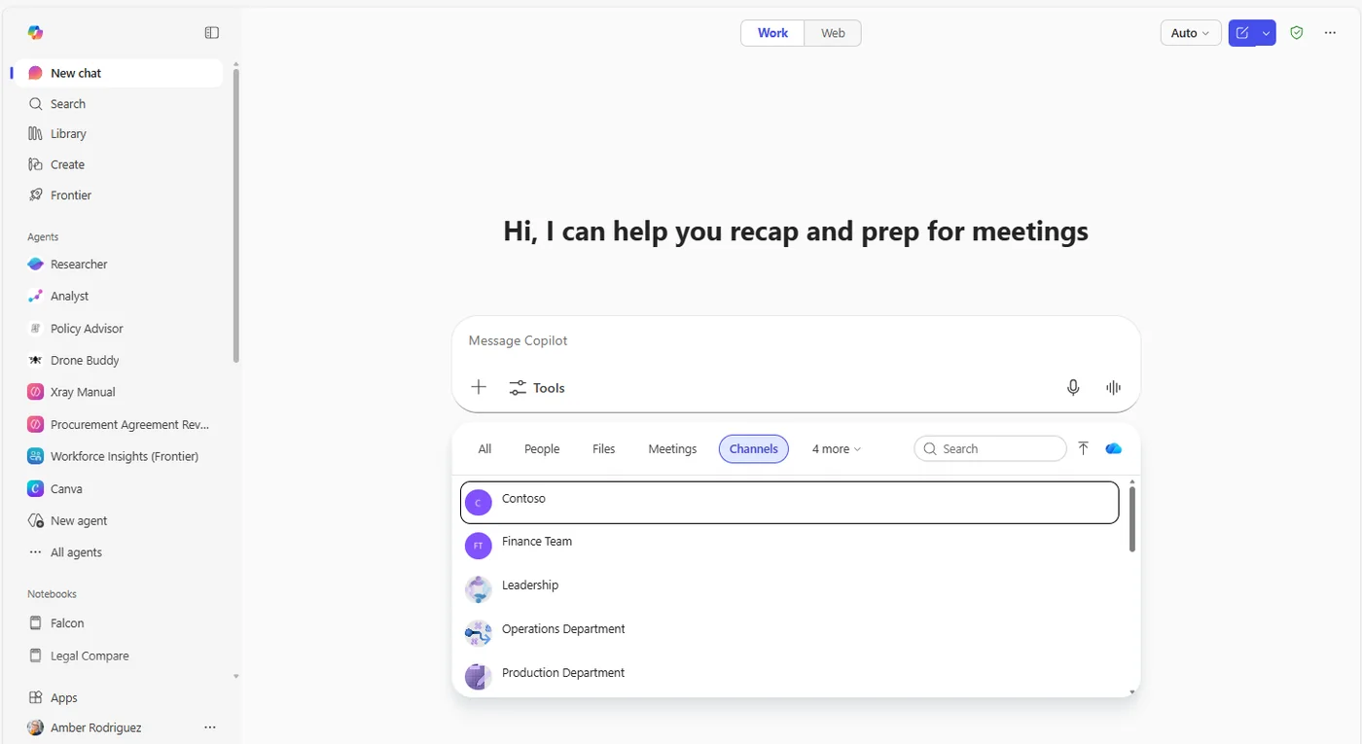Image resolution: width=1362 pixels, height=744 pixels.
Task: Click the Copilot logo icon
Action: [35, 33]
